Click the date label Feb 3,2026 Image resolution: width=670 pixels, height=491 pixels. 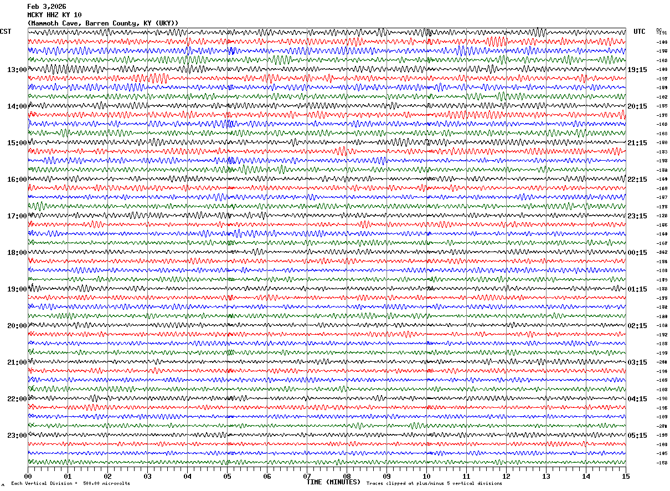[x=47, y=7]
